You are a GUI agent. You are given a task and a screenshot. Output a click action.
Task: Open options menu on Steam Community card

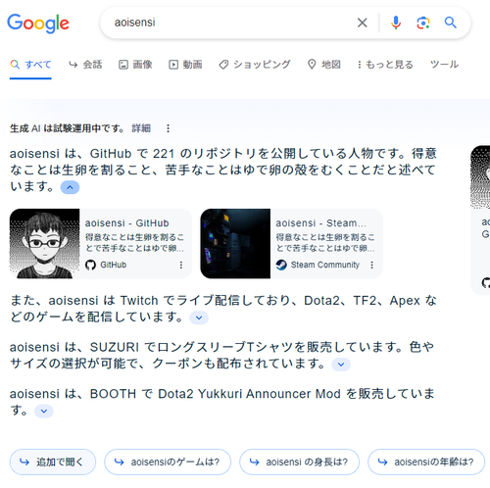[x=371, y=265]
